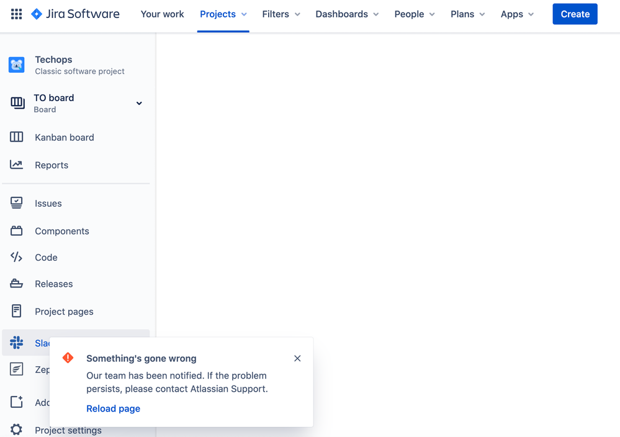Open Releases in sidebar
620x437 pixels.
[x=54, y=284]
